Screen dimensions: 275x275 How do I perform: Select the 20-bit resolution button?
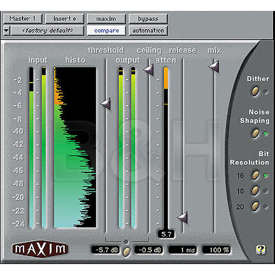click(255, 206)
